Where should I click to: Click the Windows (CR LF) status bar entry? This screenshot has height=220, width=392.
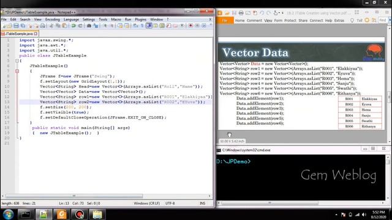147,204
